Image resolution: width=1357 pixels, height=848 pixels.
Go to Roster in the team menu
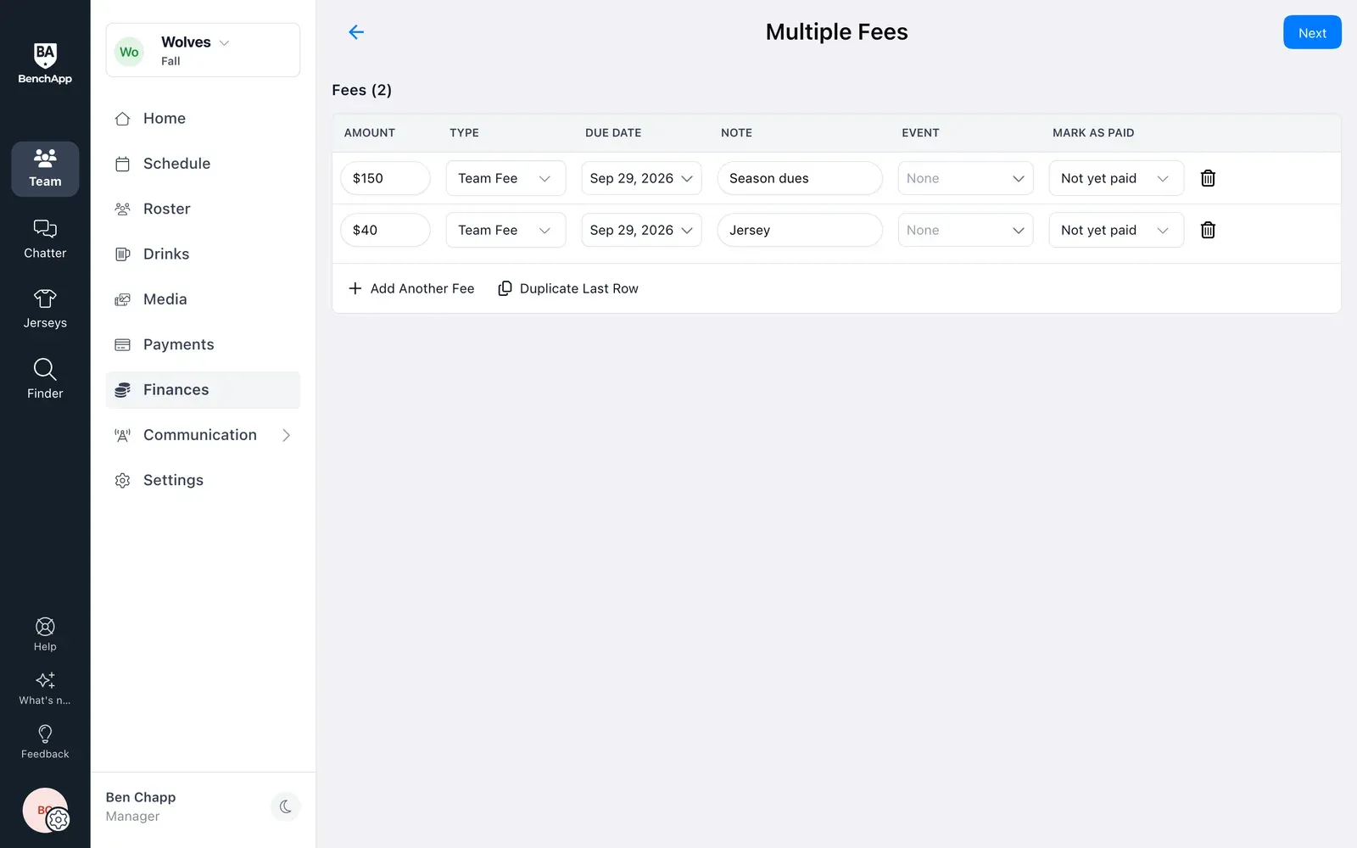click(203, 209)
